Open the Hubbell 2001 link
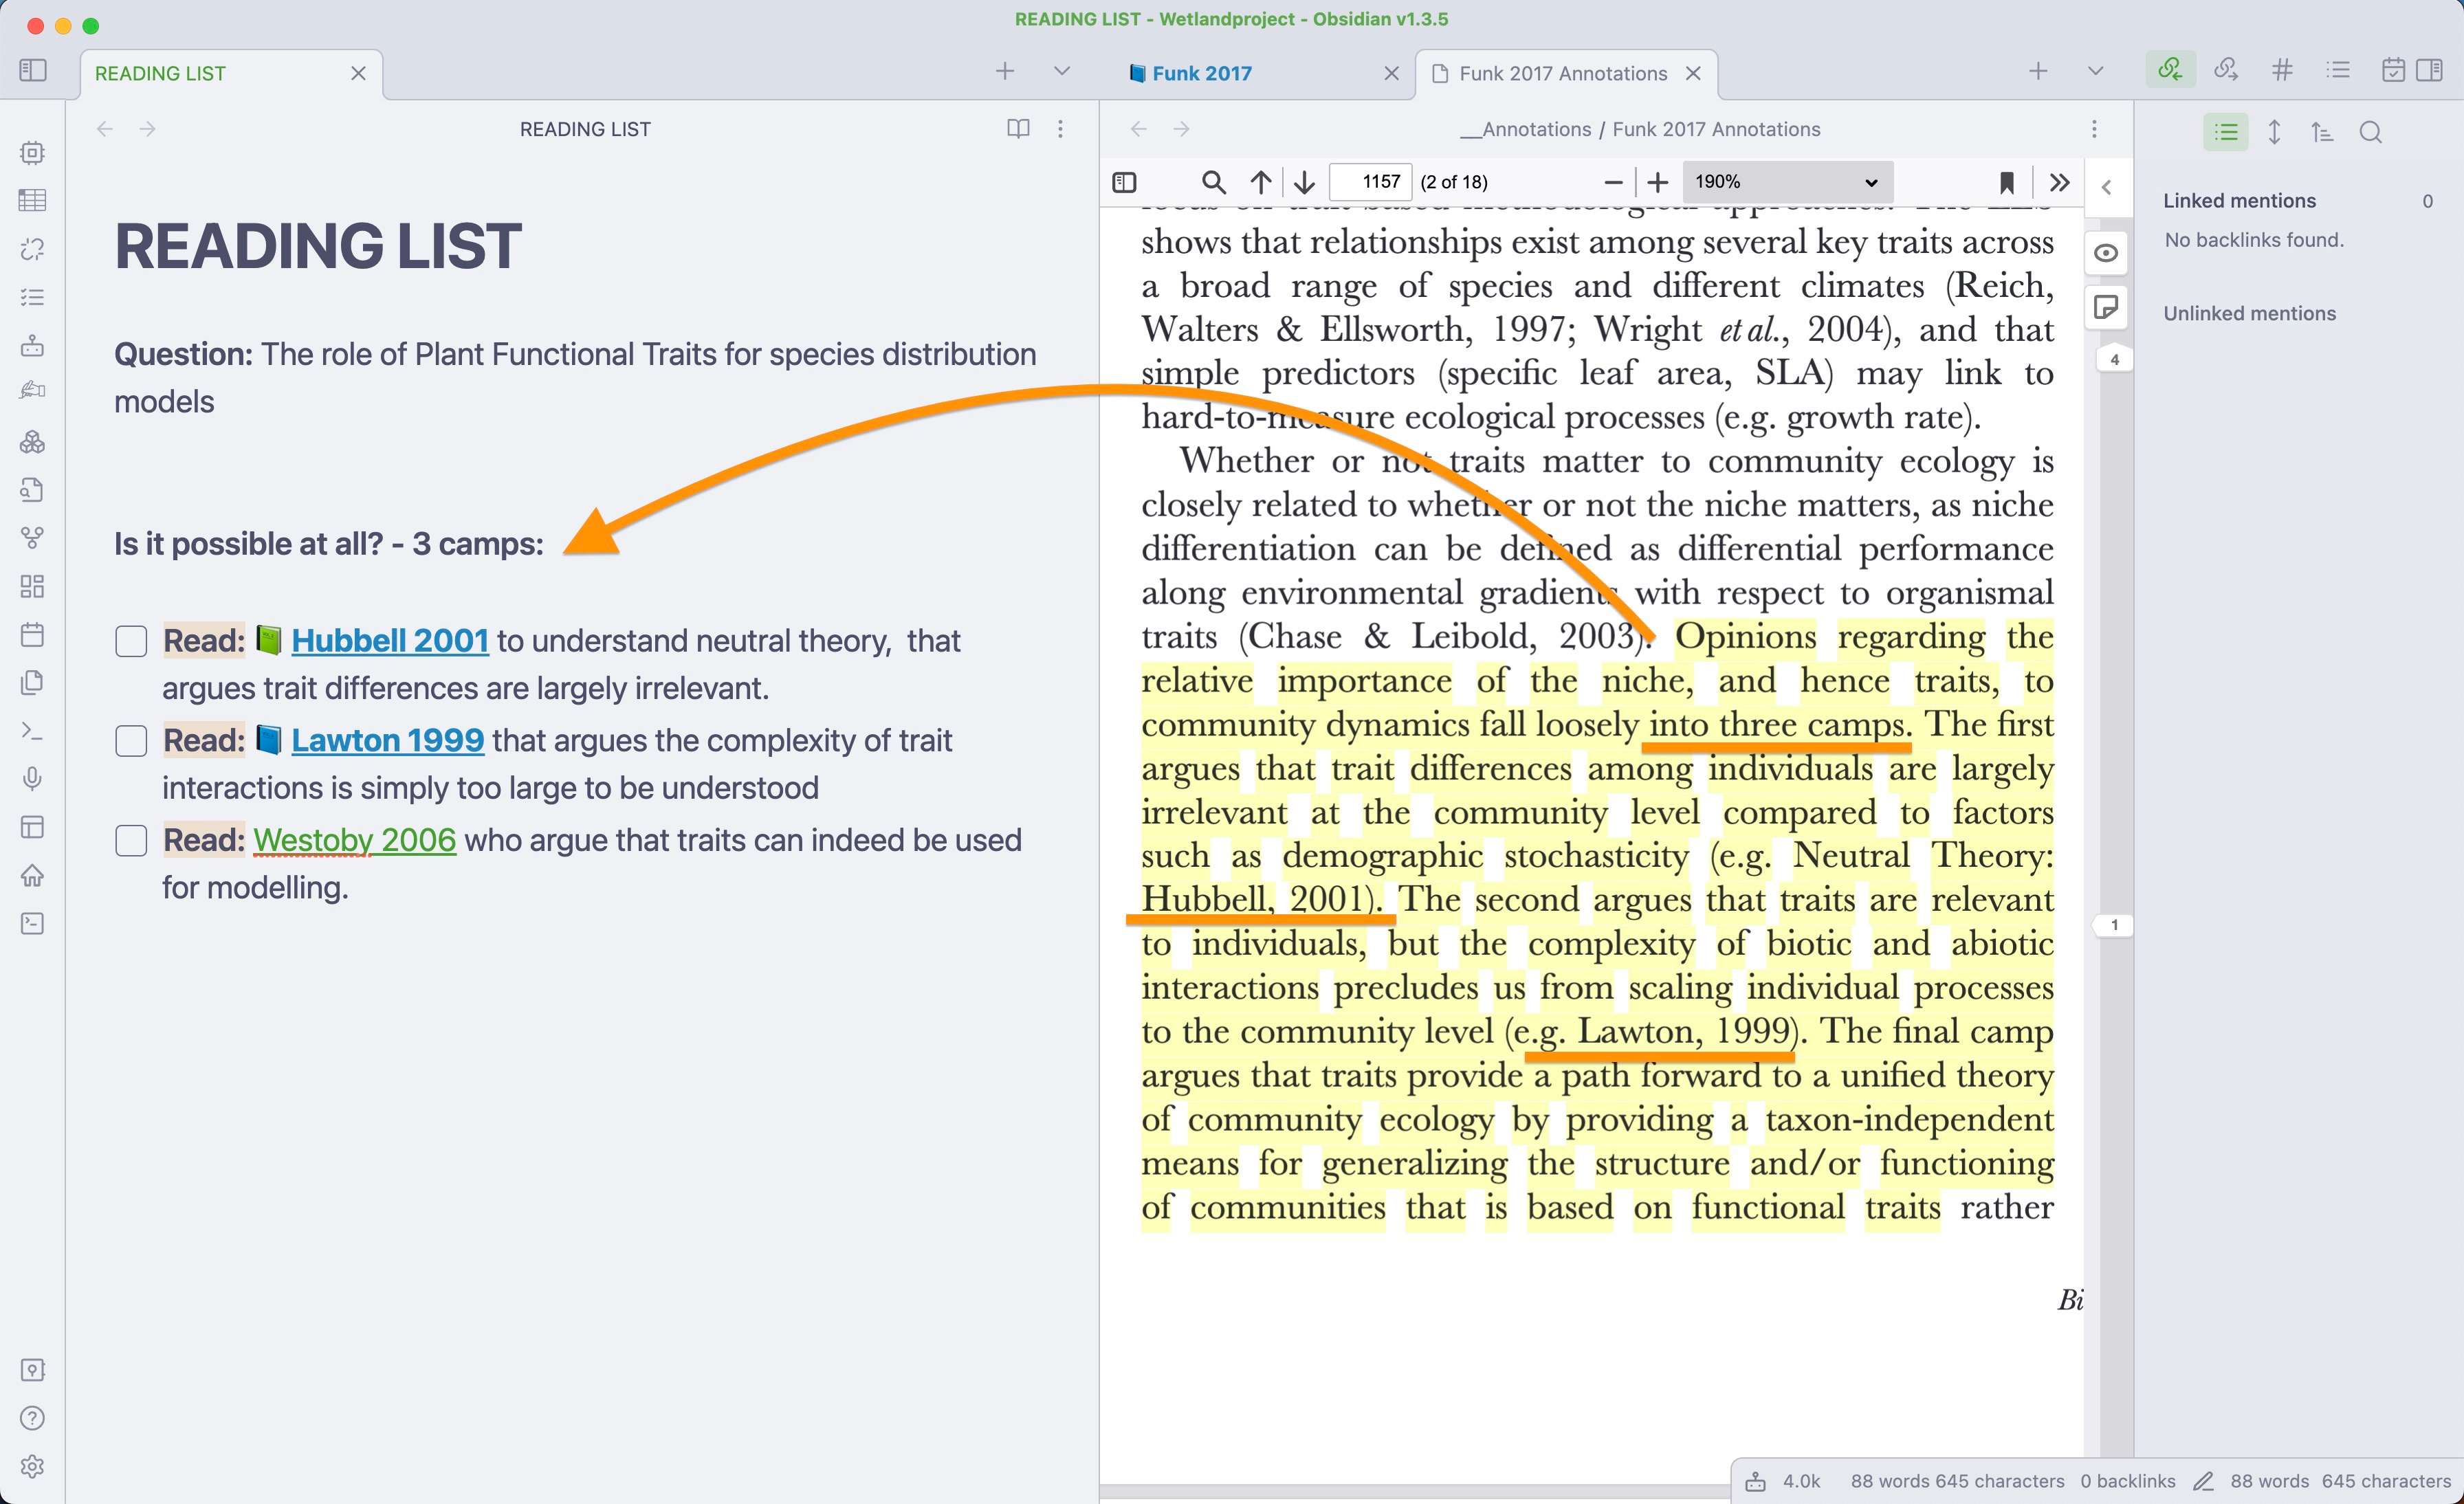 tap(390, 640)
